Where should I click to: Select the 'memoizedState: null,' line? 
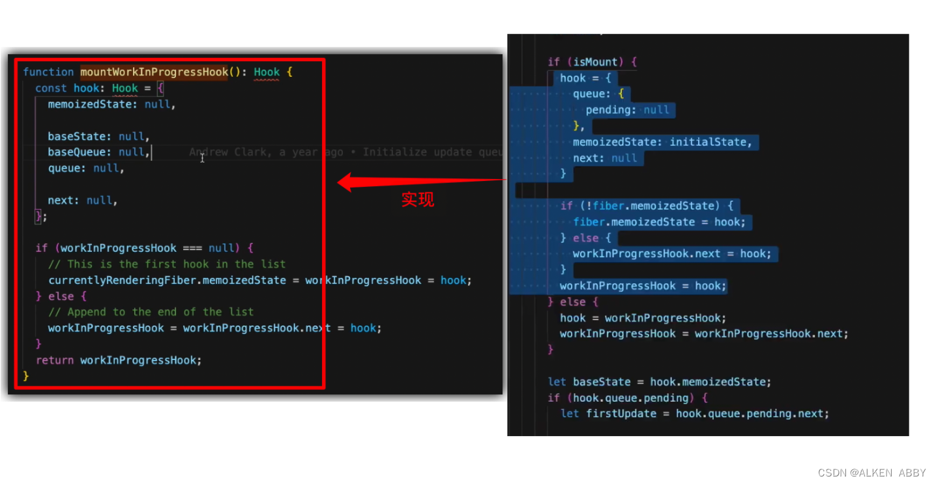(x=112, y=104)
